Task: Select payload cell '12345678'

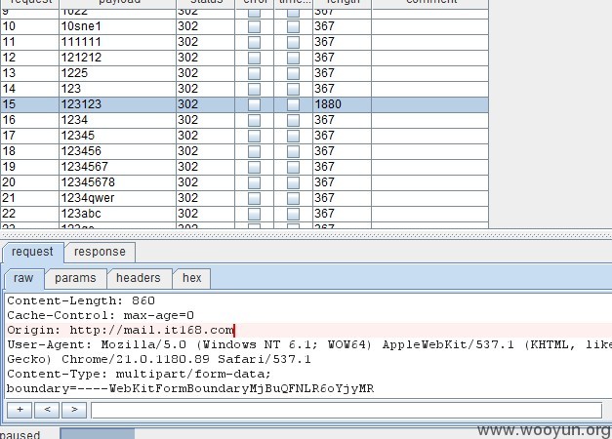Action: click(117, 182)
